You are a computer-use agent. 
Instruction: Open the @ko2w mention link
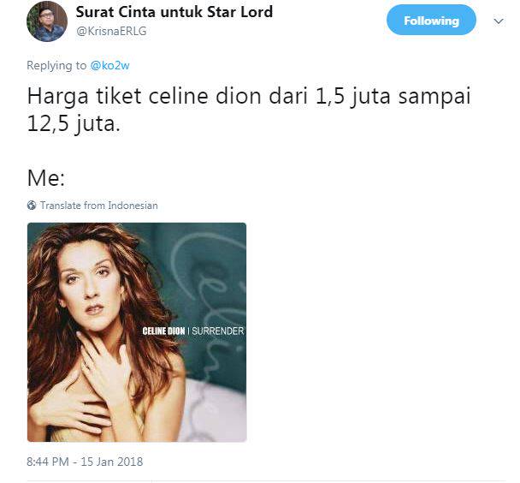(x=109, y=65)
